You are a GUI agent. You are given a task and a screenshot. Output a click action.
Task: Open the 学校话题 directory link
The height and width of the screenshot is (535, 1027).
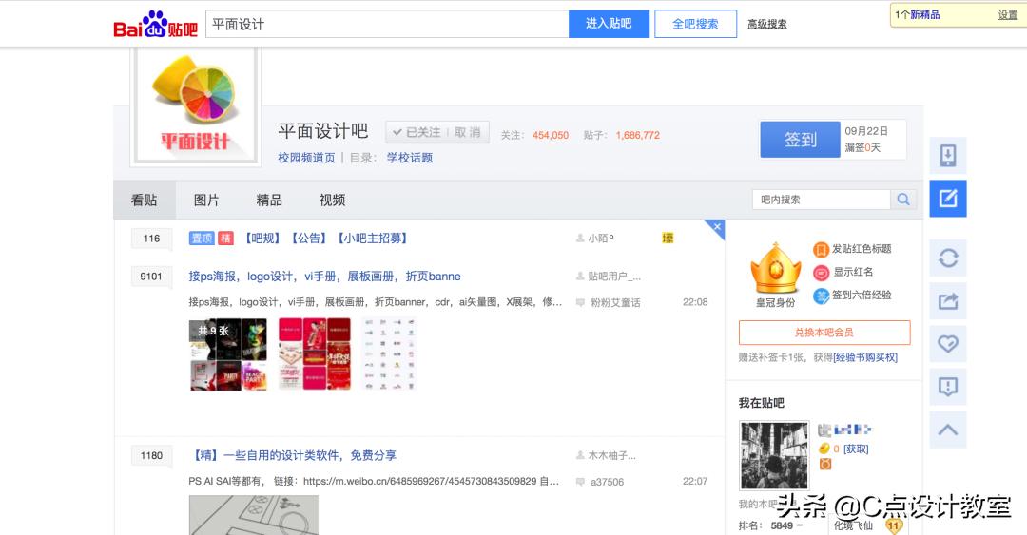click(x=409, y=158)
